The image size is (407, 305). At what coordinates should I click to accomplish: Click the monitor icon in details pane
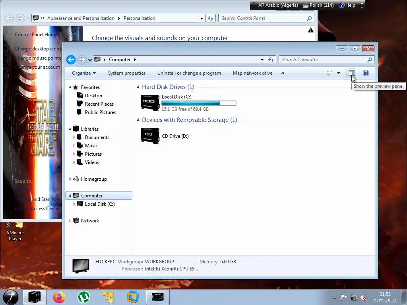tap(81, 266)
